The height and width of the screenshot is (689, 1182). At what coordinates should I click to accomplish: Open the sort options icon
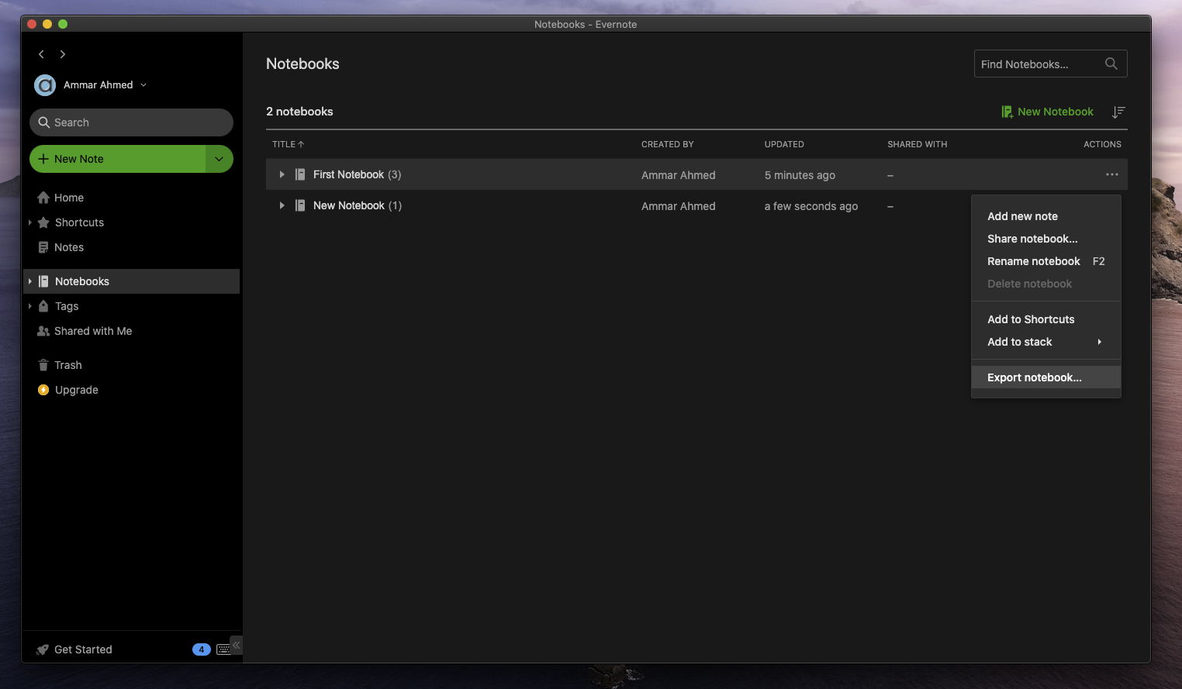(1118, 112)
